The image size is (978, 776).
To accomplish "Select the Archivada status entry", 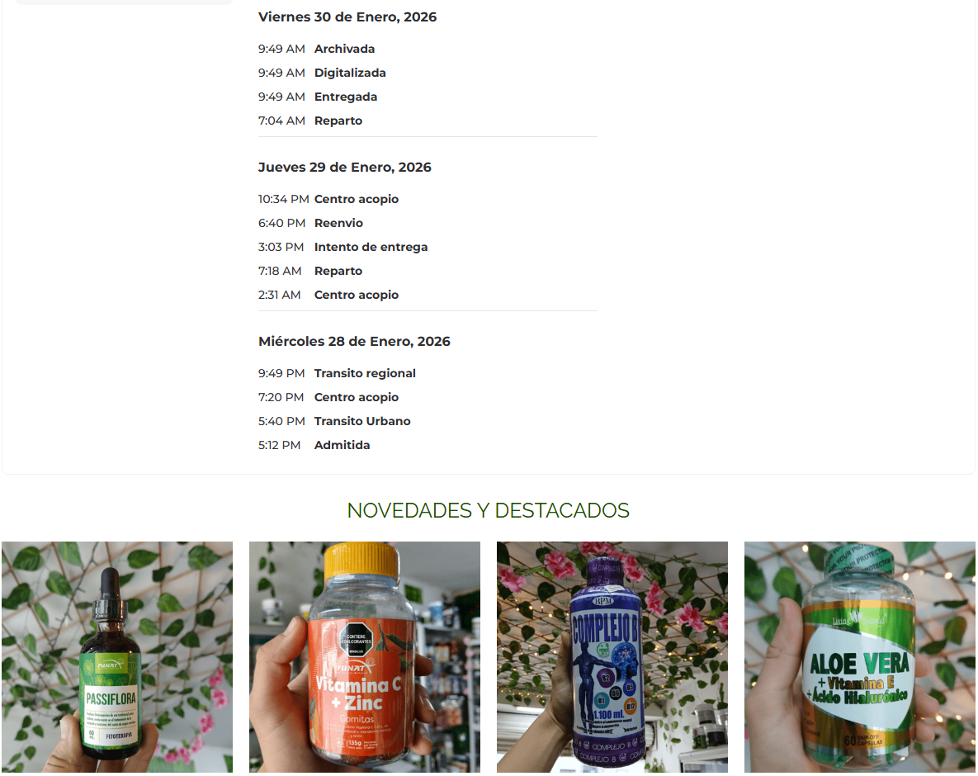I will 344,49.
